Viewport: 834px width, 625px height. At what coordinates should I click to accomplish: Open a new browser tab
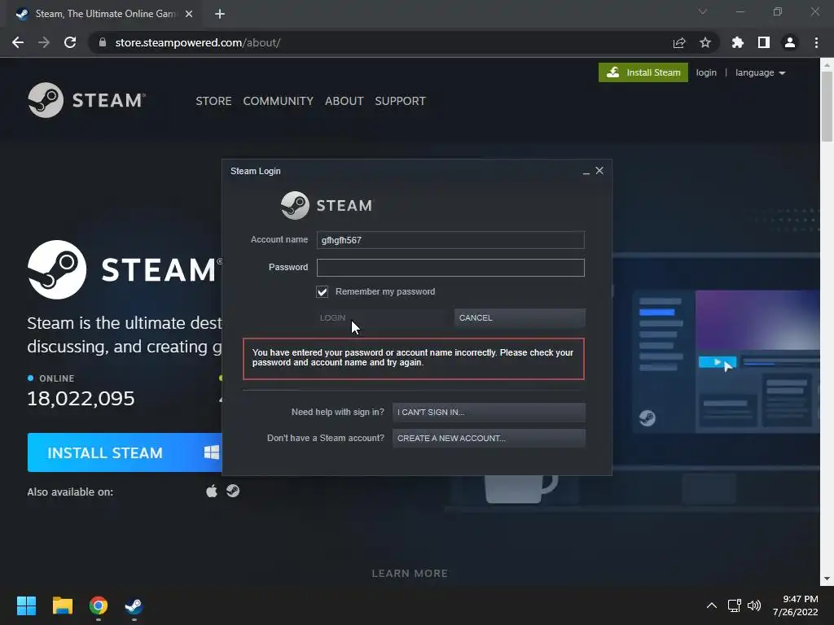click(x=220, y=14)
